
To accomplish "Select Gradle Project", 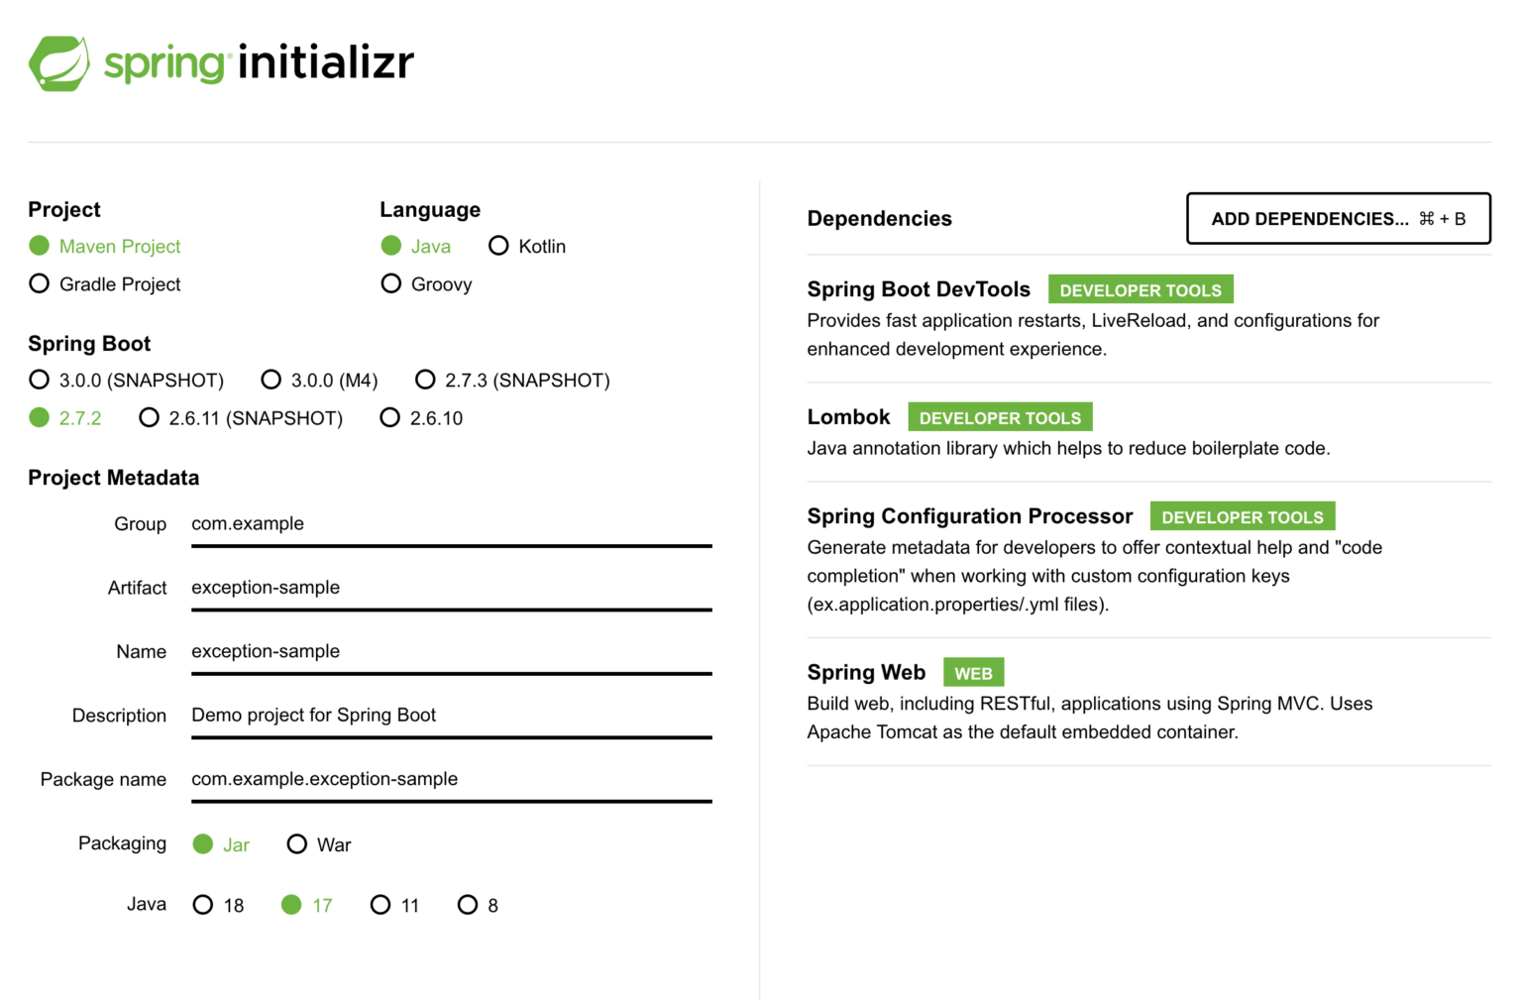I will pyautogui.click(x=39, y=283).
